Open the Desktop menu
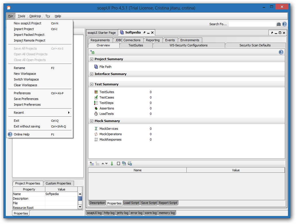The width and height of the screenshot is (296, 224). [35, 16]
